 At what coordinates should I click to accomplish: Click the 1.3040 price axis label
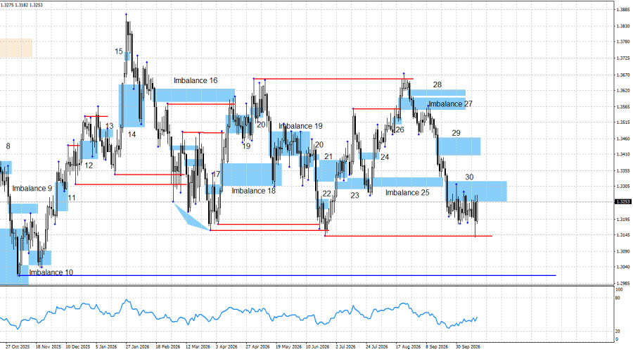pos(623,267)
